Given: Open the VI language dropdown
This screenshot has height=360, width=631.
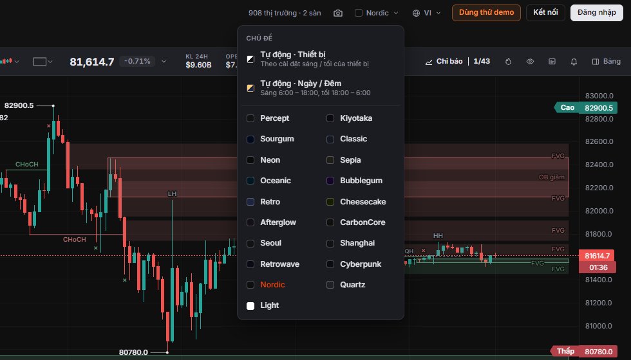Looking at the screenshot, I should (426, 14).
